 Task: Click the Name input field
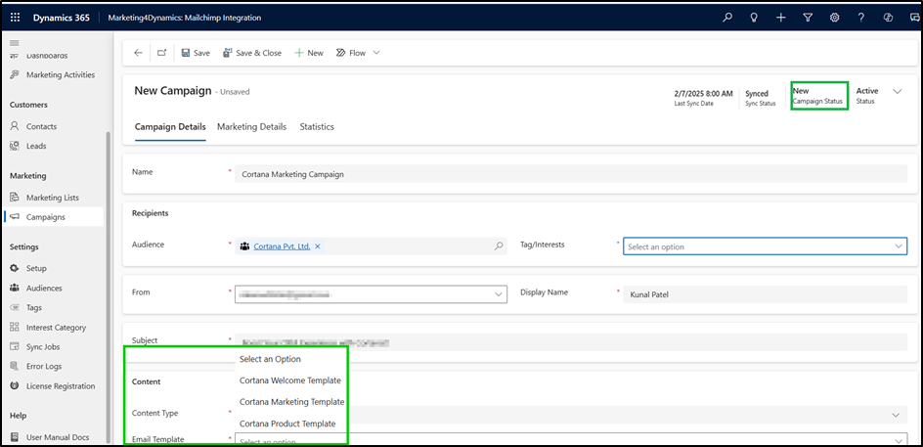pos(571,174)
